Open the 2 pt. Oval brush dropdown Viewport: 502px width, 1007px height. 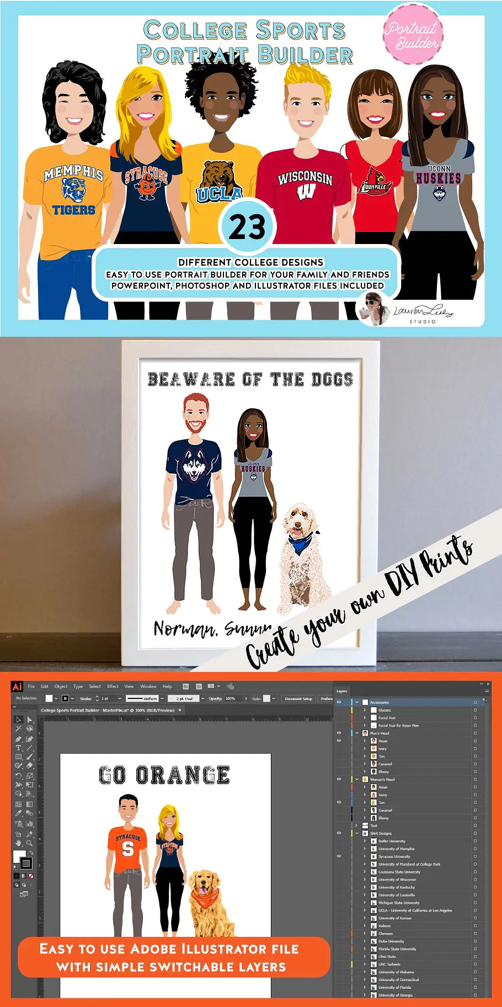click(x=202, y=698)
